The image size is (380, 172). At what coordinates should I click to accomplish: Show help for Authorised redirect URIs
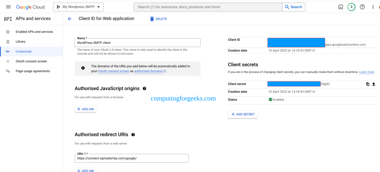(x=133, y=135)
